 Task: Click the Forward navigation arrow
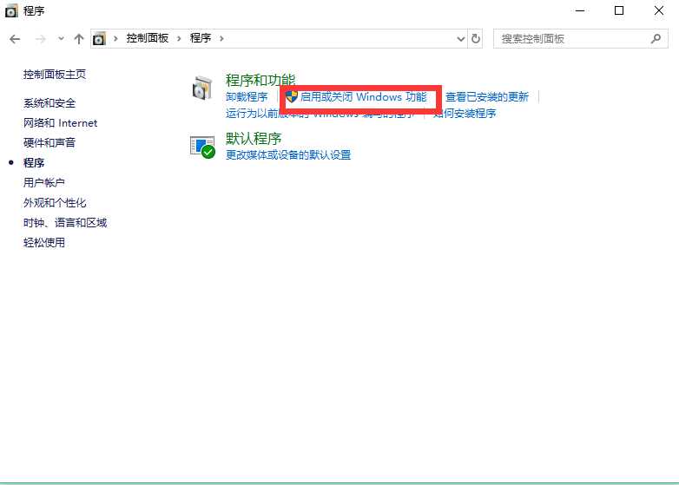point(40,39)
